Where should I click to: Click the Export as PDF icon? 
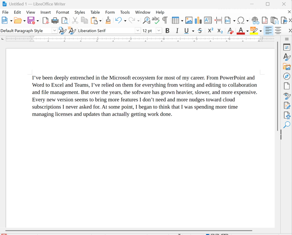46,21
